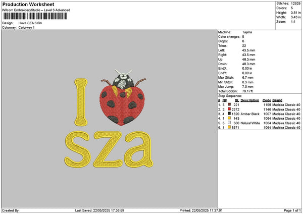Click the 'Description' column header

click(250, 100)
